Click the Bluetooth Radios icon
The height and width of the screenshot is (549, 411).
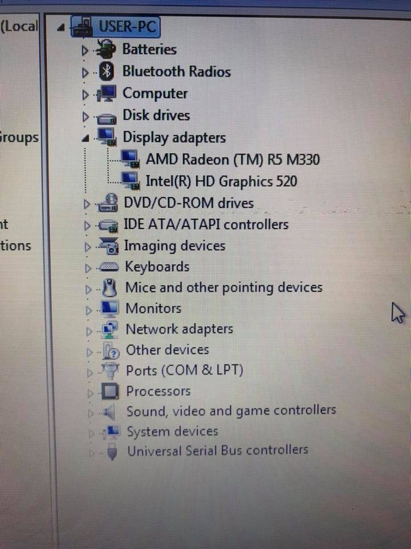107,72
